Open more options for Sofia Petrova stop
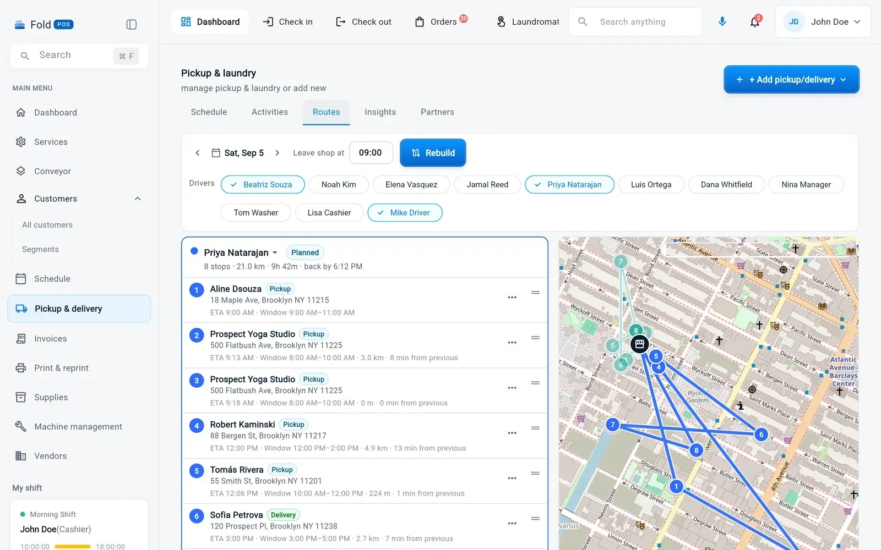 coord(512,524)
